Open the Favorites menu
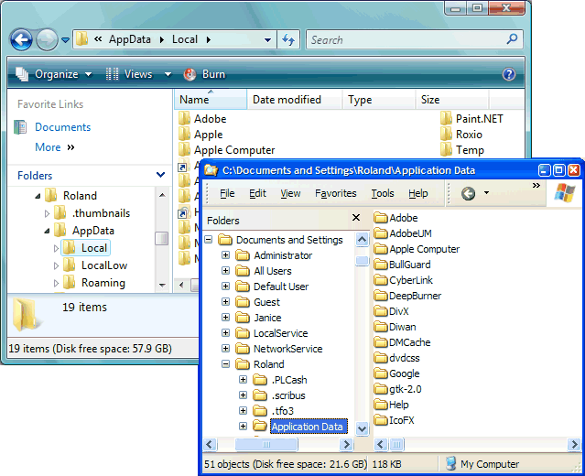Screen dimensions: 585x476 pyautogui.click(x=335, y=193)
